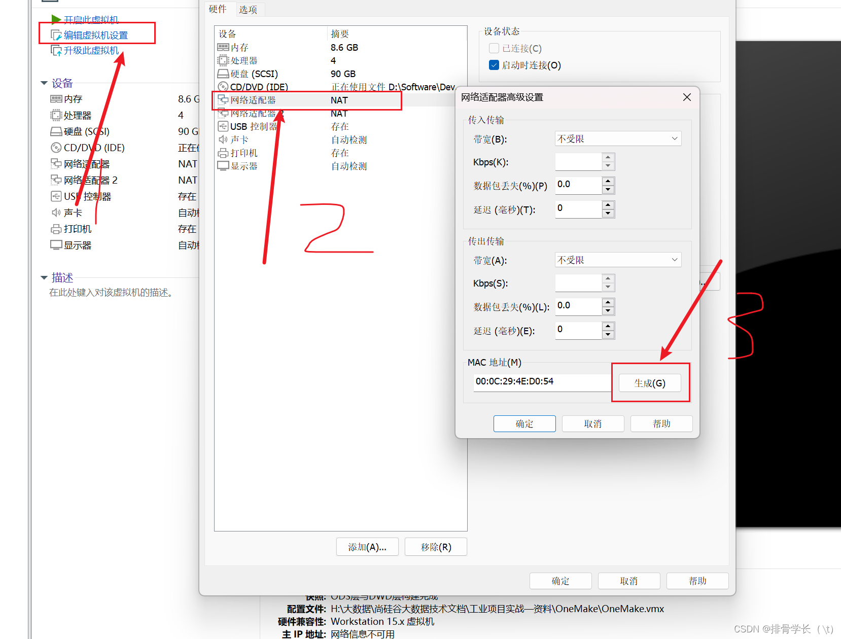Increase incoming packet loss 数据包丢失(%)(P) stepper
Viewport: 841px width, 639px height.
608,181
